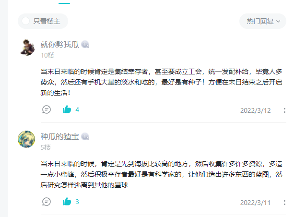The width and height of the screenshot is (294, 217).
Task: Like the 5楼 comment with thumbs-up
Action: [x=67, y=202]
